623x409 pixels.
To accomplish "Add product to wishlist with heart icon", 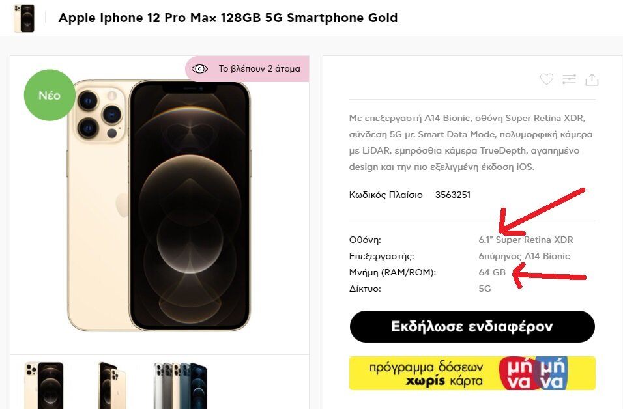I will 547,79.
